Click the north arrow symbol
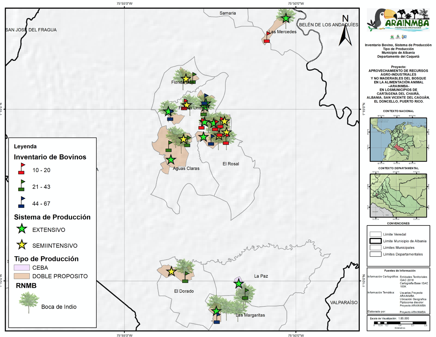Screen dimensions: 436x337 tap(345, 31)
